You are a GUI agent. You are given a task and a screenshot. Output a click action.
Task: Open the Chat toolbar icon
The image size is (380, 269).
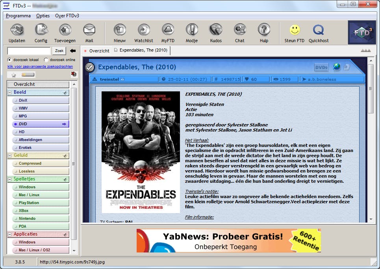[x=240, y=30]
